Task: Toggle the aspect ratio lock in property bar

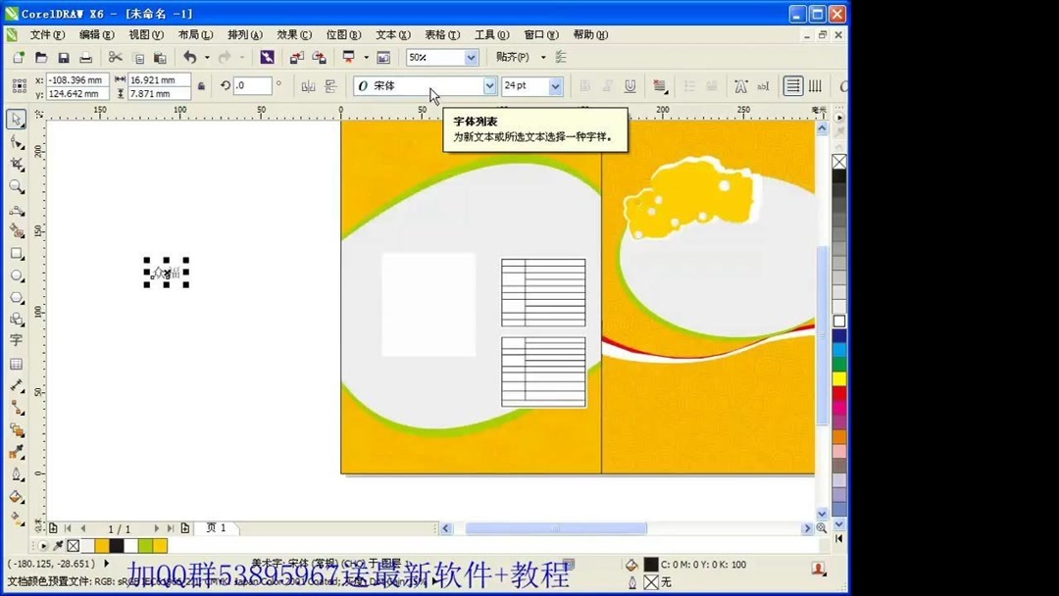Action: (x=201, y=85)
